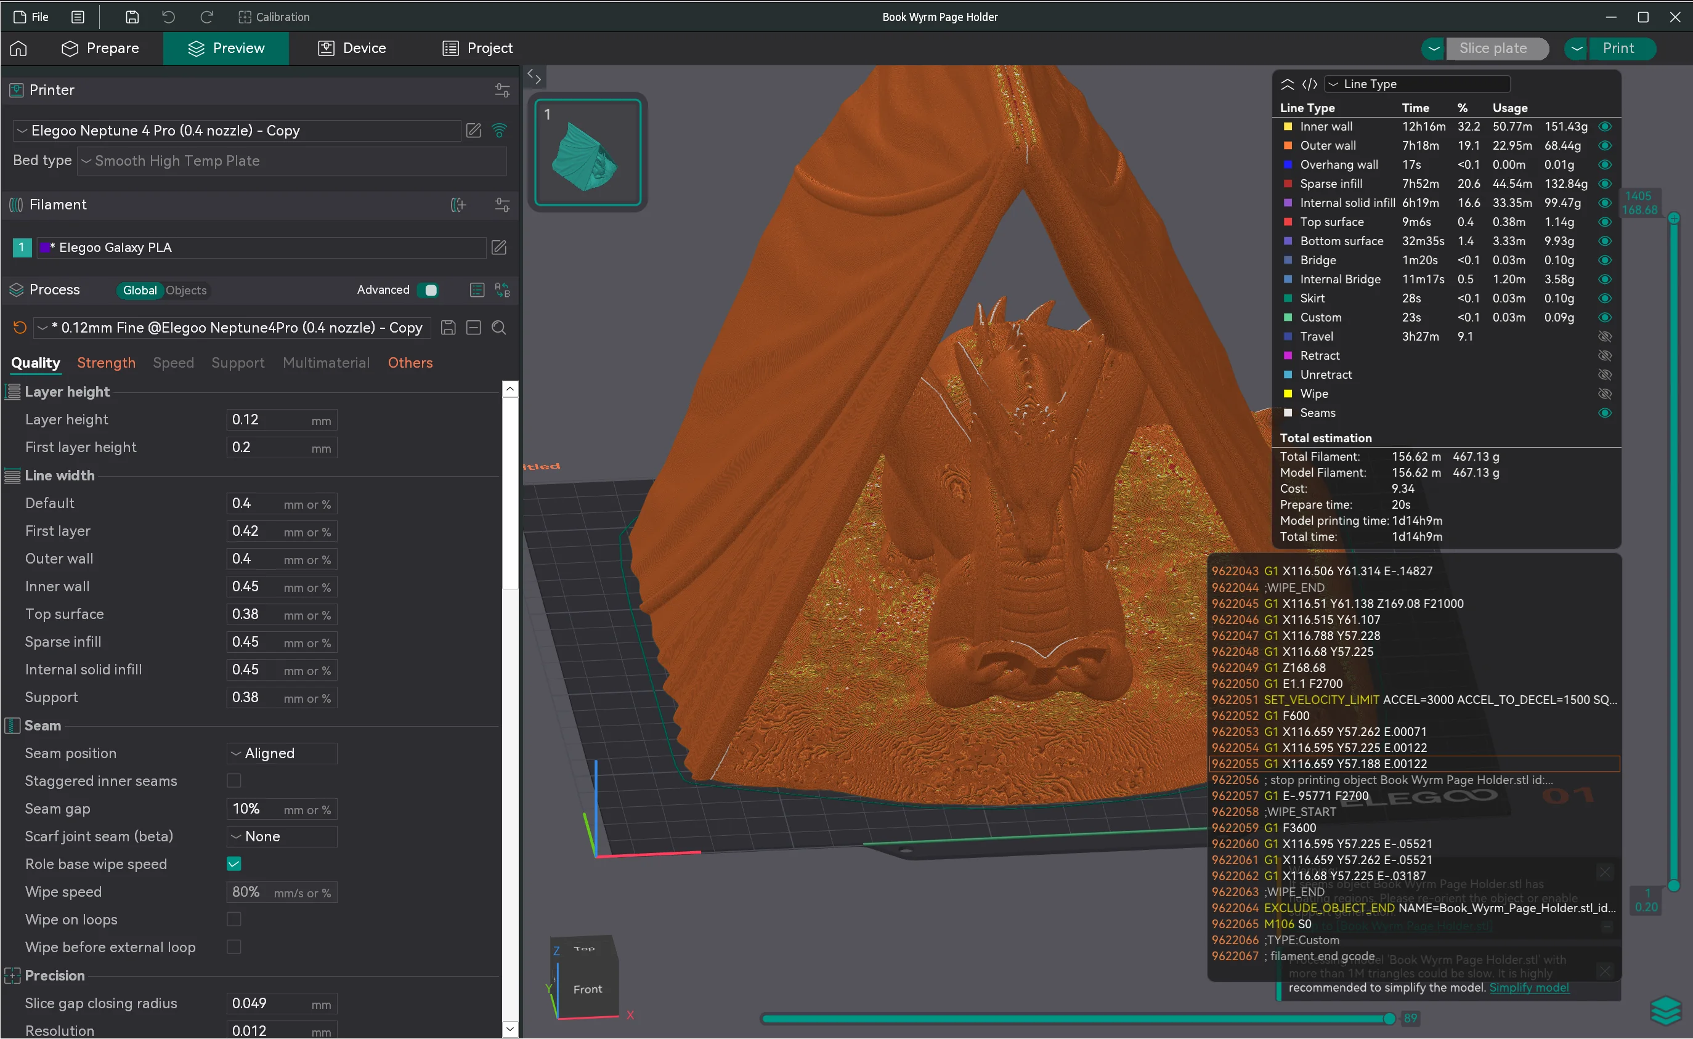Open the Strength settings tab
1693x1039 pixels.
[x=106, y=363]
